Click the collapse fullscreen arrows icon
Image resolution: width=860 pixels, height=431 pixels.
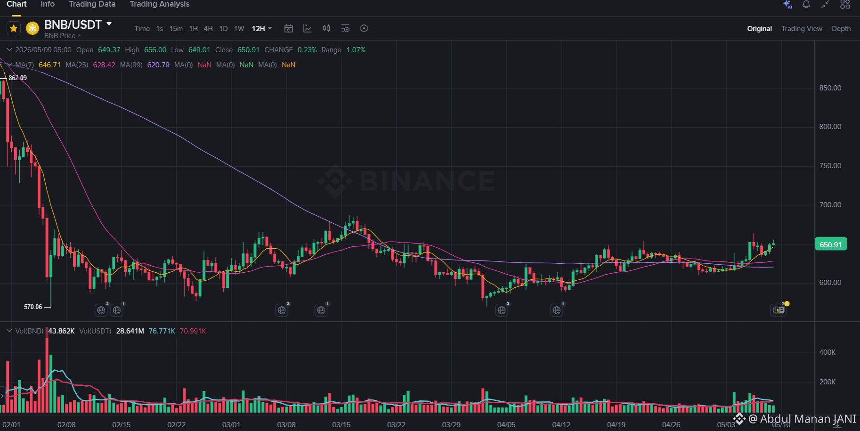825,4
